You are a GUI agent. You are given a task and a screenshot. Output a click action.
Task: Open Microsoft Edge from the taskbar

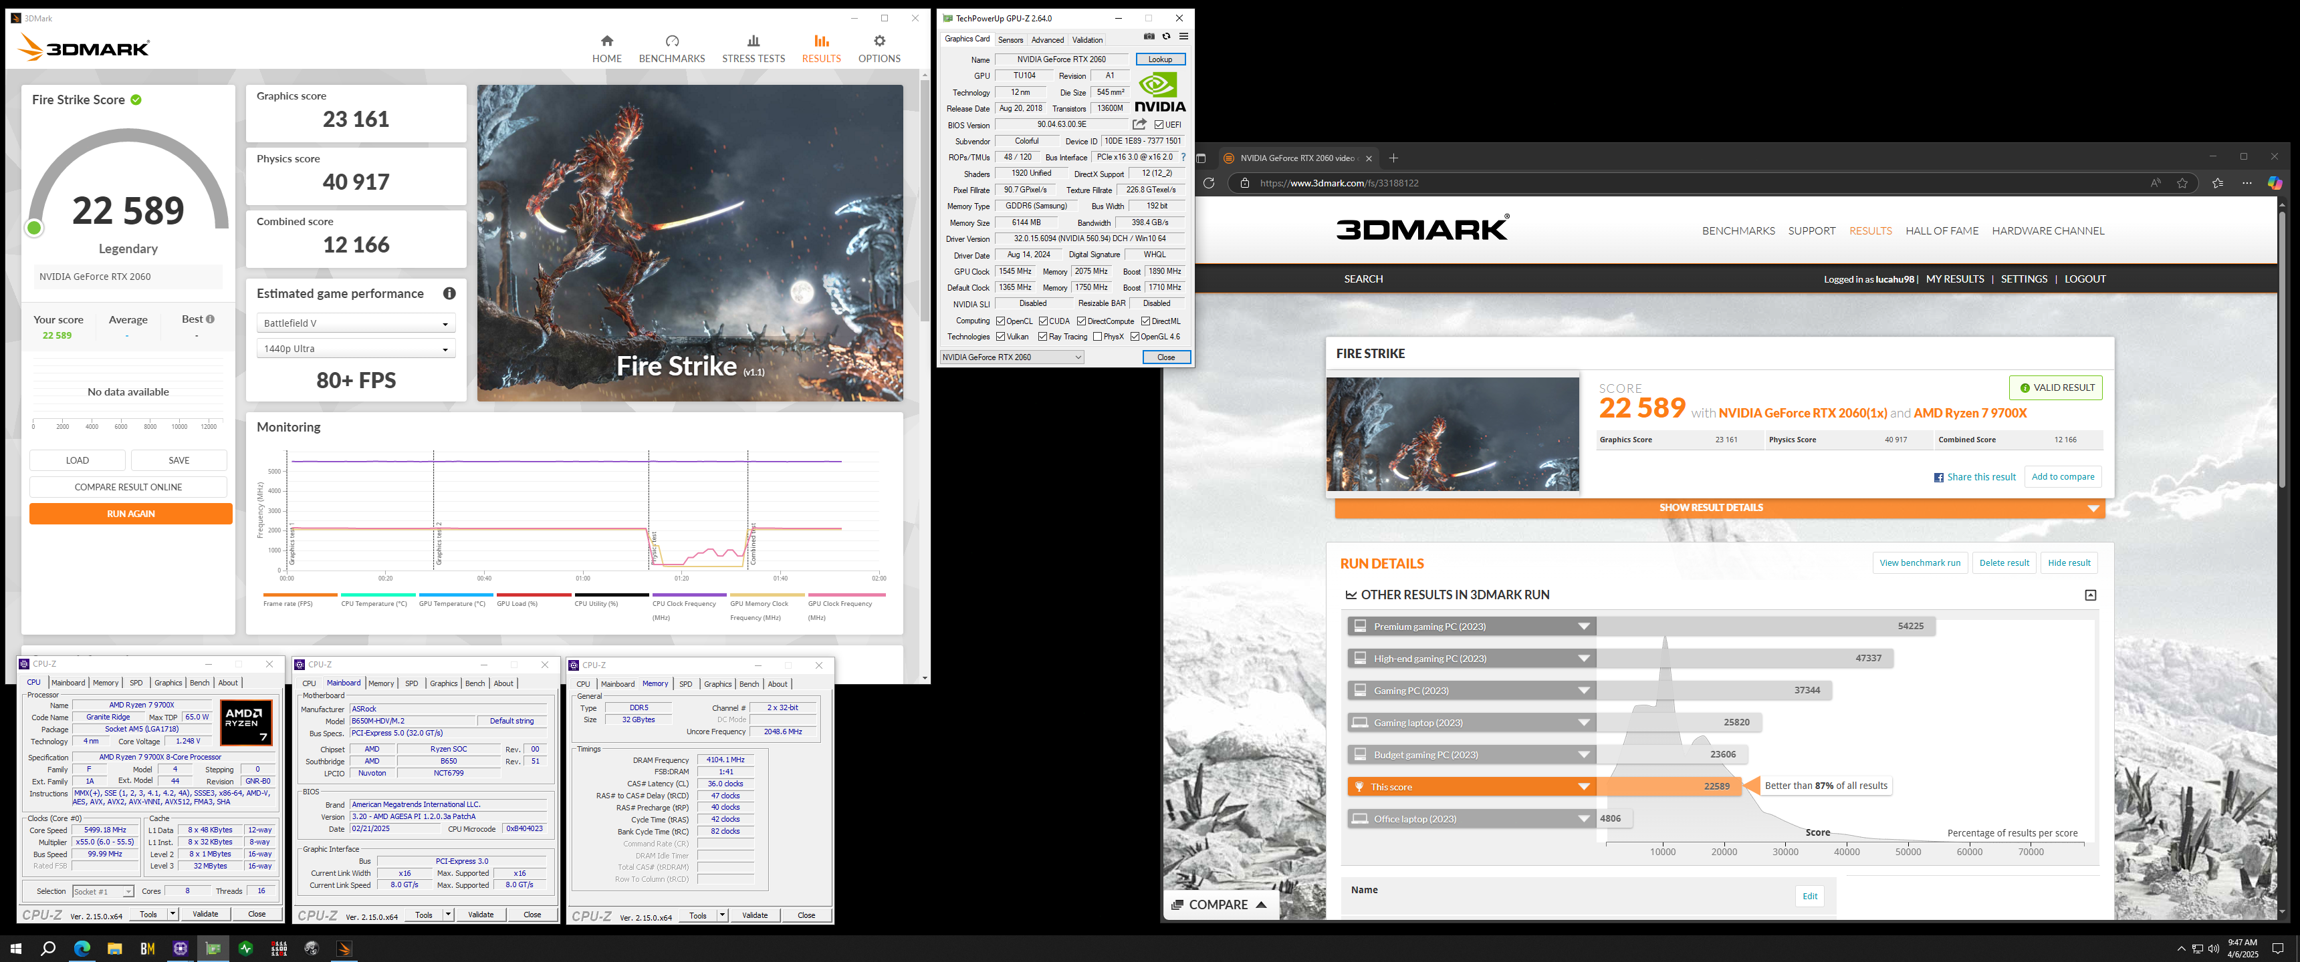82,948
